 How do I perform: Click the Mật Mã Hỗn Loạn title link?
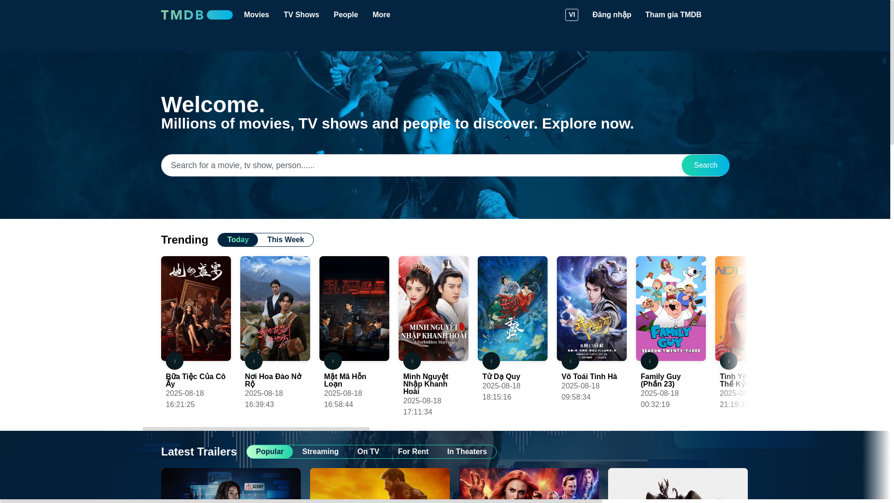click(x=345, y=380)
